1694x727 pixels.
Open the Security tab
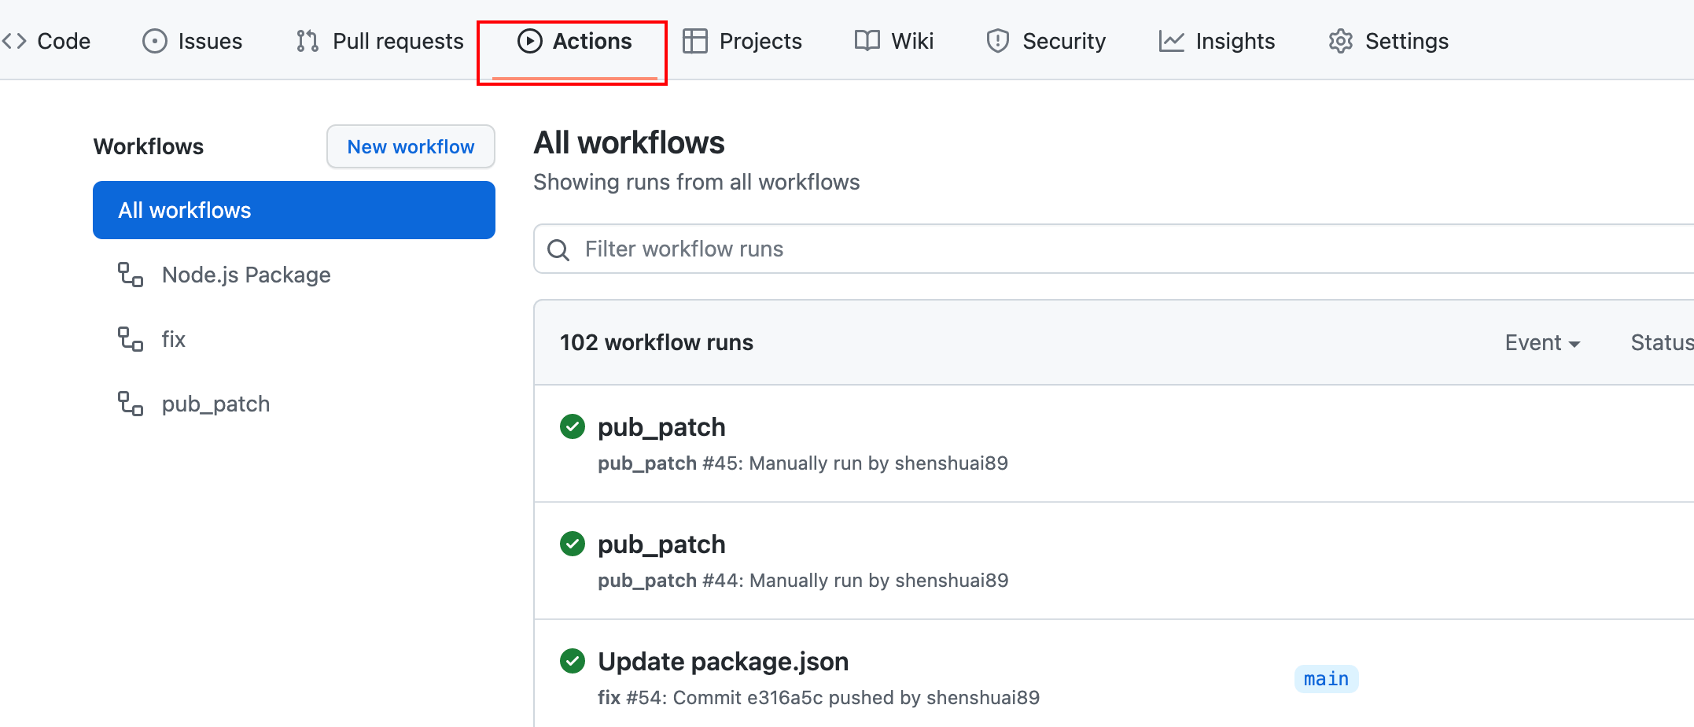[1045, 41]
